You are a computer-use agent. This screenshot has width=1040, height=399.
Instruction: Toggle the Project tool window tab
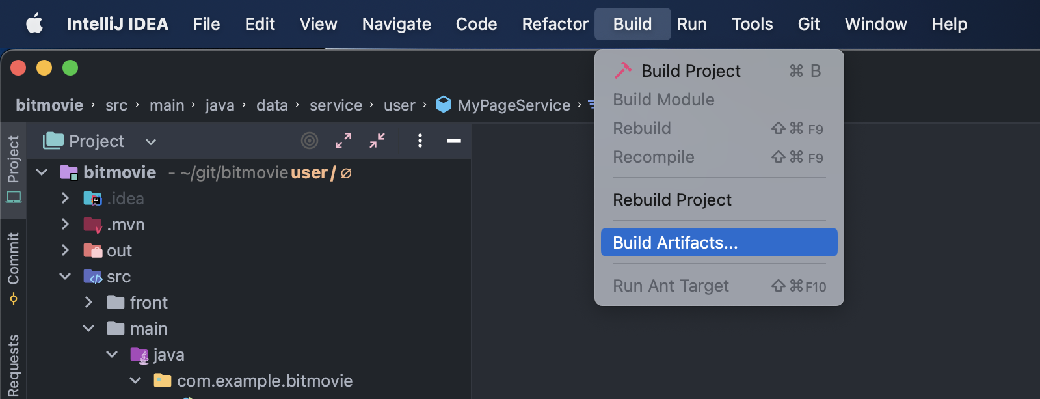14,168
